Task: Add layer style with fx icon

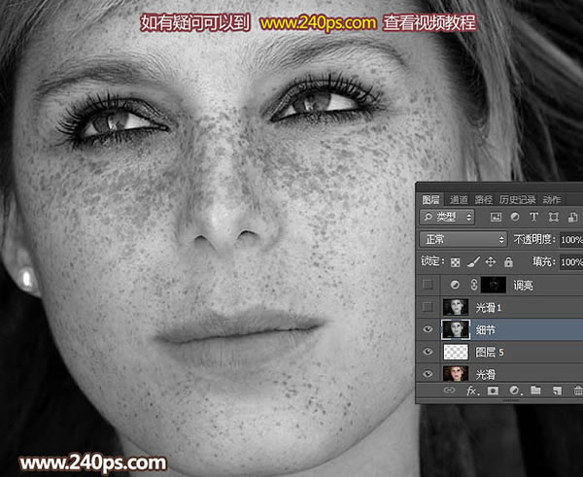Action: 472,391
